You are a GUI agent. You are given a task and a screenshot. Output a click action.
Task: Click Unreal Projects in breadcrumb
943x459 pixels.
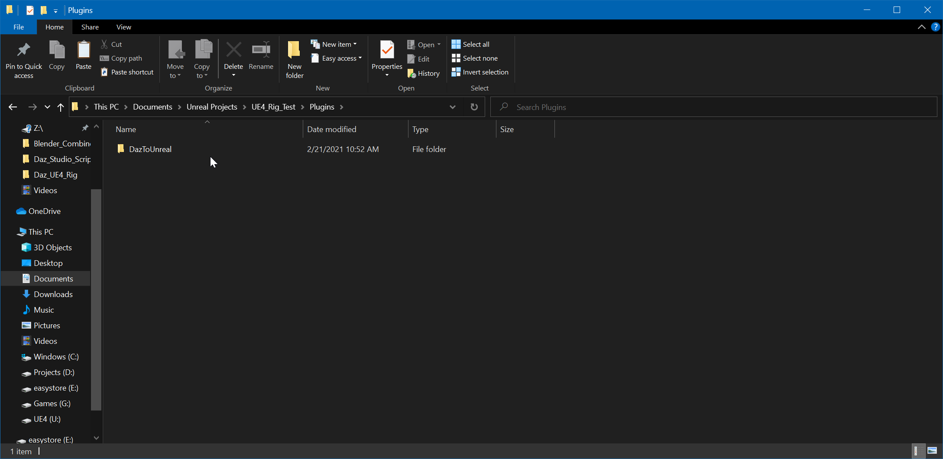point(212,107)
